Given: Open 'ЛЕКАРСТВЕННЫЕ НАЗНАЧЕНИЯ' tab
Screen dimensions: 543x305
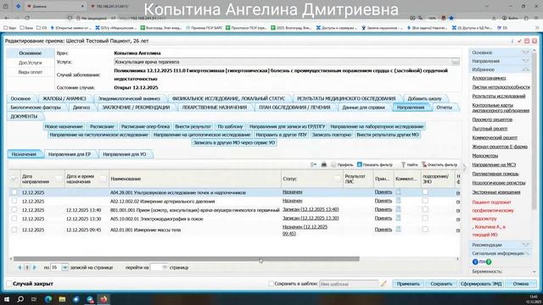Looking at the screenshot, I should pos(215,108).
